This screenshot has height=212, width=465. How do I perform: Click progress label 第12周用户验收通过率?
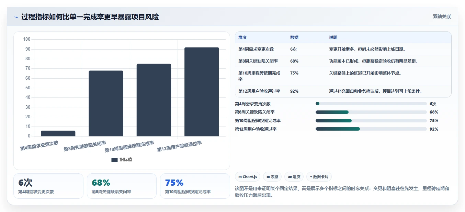256,129
